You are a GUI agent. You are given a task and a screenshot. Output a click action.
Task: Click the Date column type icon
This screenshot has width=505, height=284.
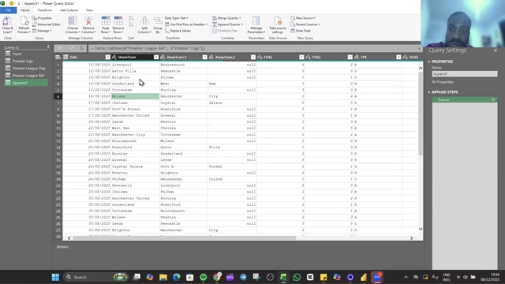tap(66, 57)
